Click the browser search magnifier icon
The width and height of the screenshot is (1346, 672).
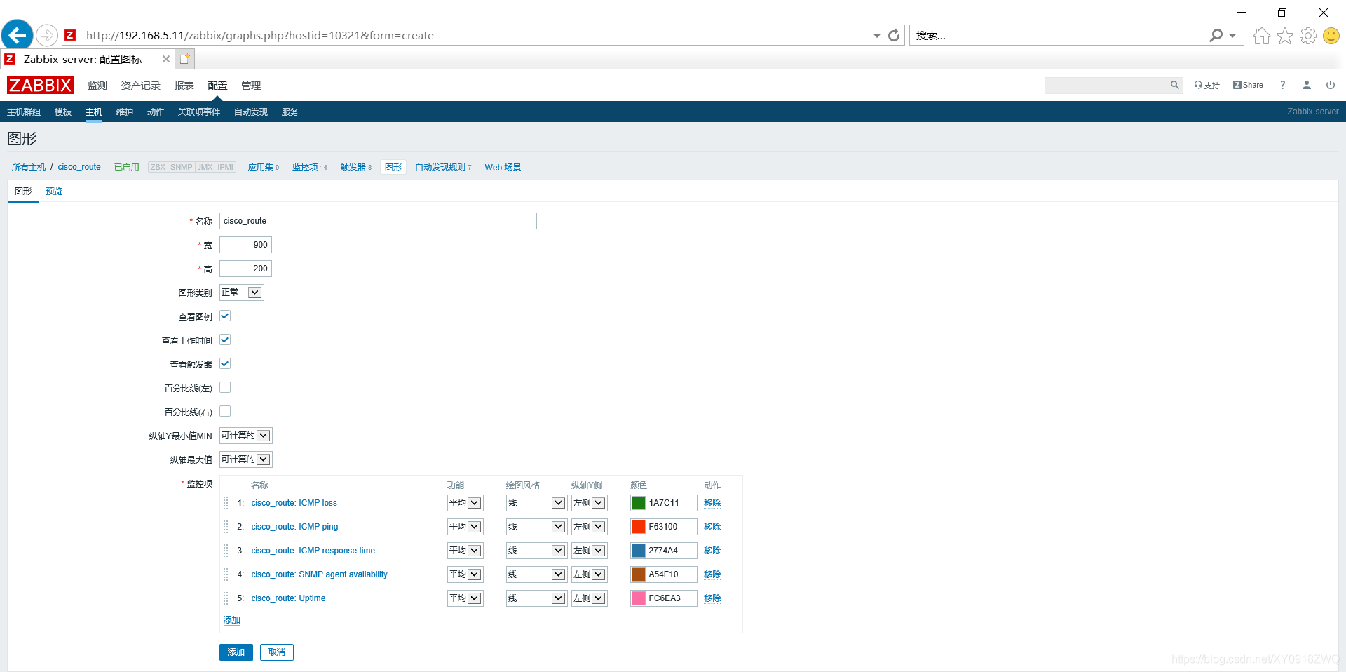1216,35
